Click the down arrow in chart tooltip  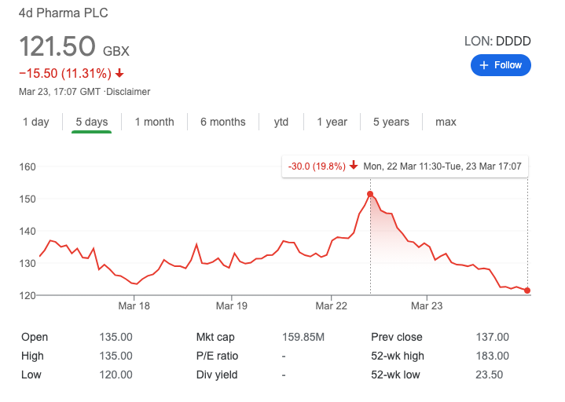click(354, 165)
